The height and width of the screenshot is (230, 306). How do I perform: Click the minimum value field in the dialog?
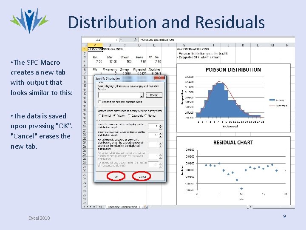(x=153, y=126)
